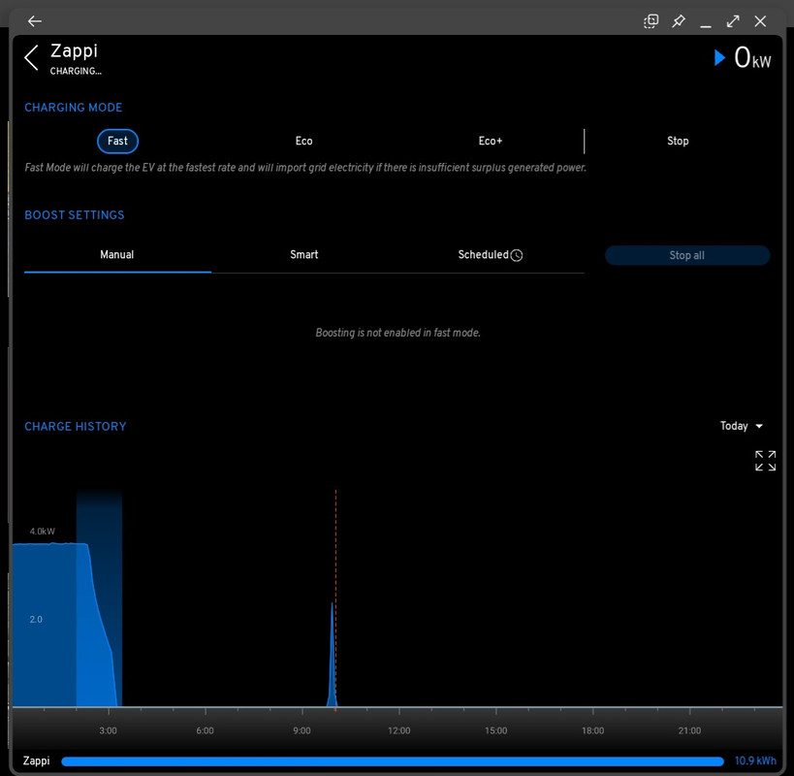The width and height of the screenshot is (794, 776).
Task: Open the clock icon next to Scheduled
Action: [517, 255]
